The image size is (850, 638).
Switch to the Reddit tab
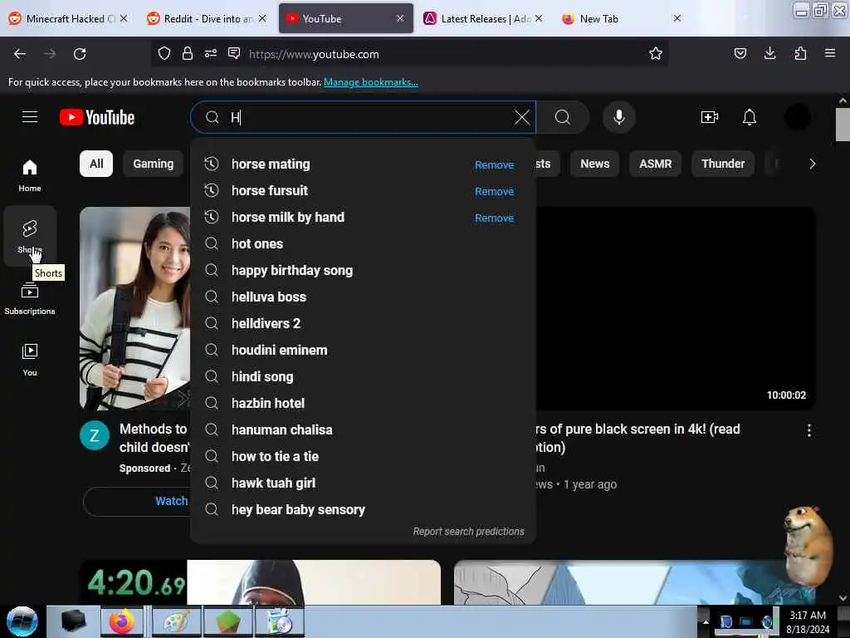206,18
